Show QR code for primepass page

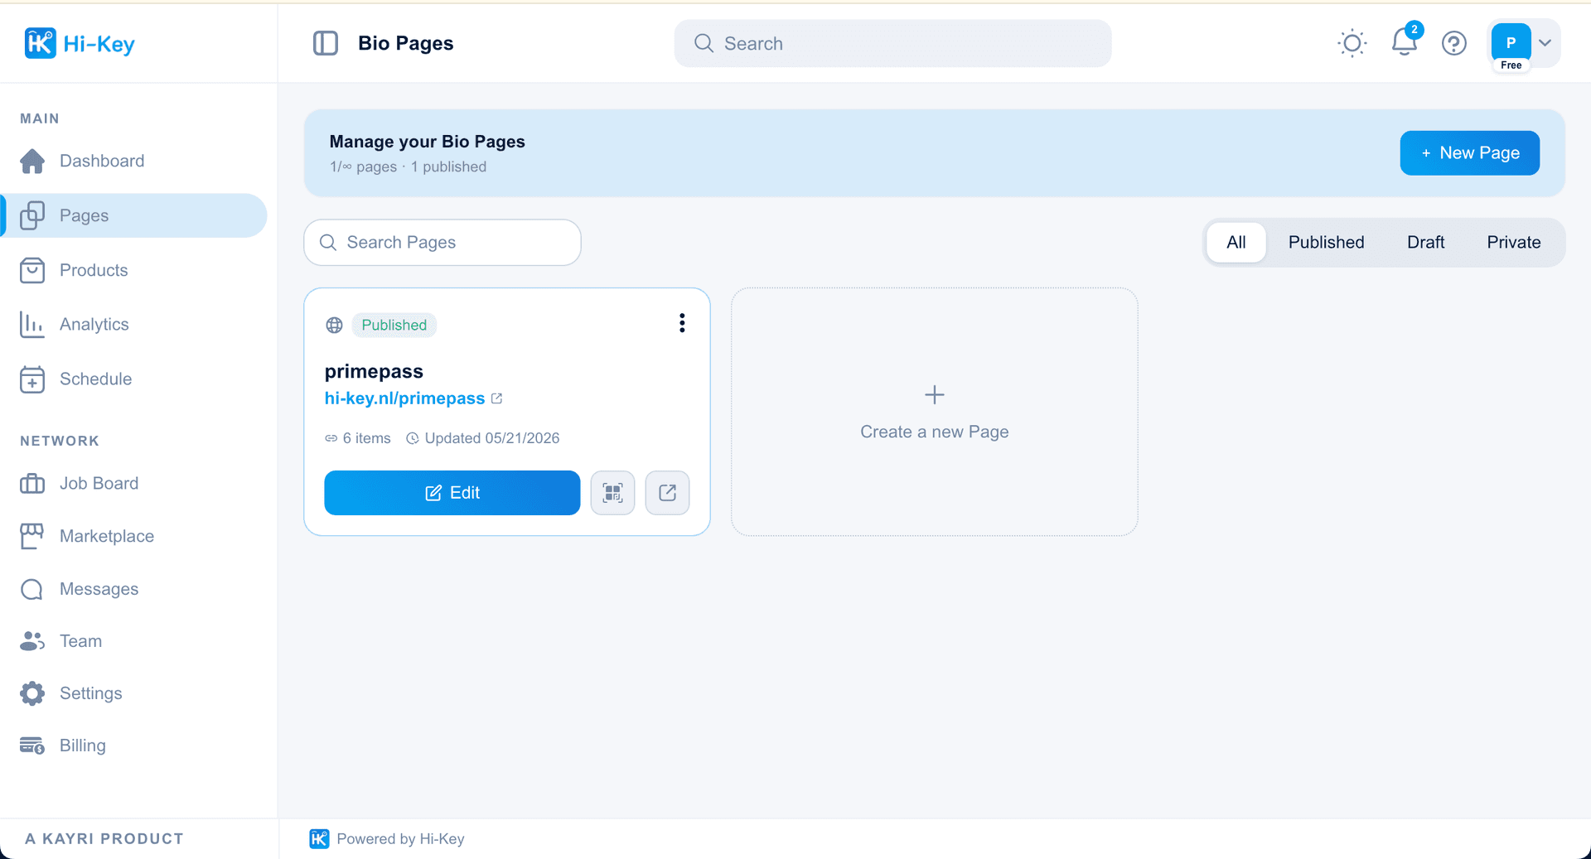click(x=613, y=493)
